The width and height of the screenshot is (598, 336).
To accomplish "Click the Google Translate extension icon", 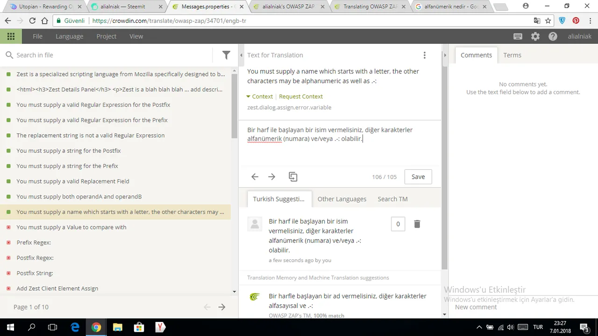I will tap(537, 21).
